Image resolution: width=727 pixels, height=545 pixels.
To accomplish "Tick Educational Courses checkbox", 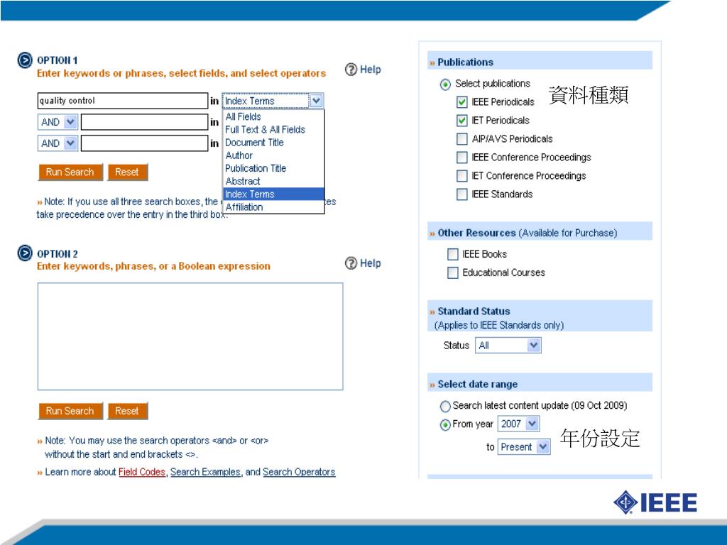I will pos(452,272).
